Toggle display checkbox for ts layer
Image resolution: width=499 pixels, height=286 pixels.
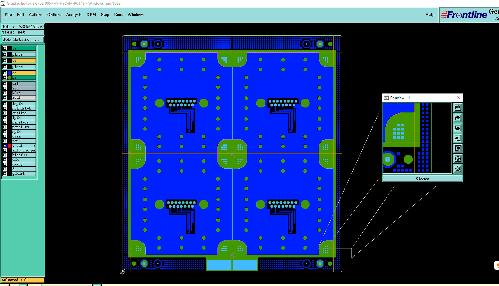pos(5,48)
